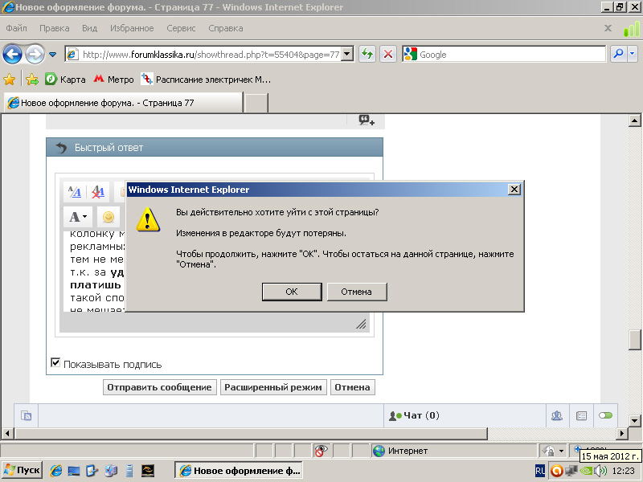Expand the search provider options dropdown

633,55
